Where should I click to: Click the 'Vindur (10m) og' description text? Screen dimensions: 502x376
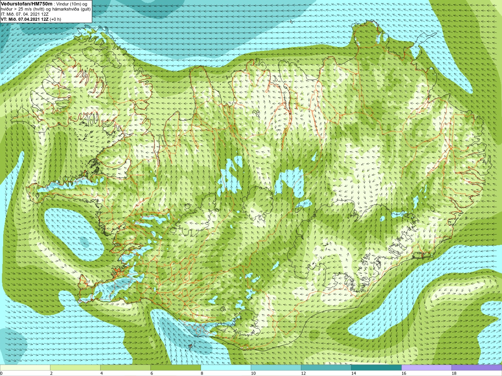[x=72, y=4]
